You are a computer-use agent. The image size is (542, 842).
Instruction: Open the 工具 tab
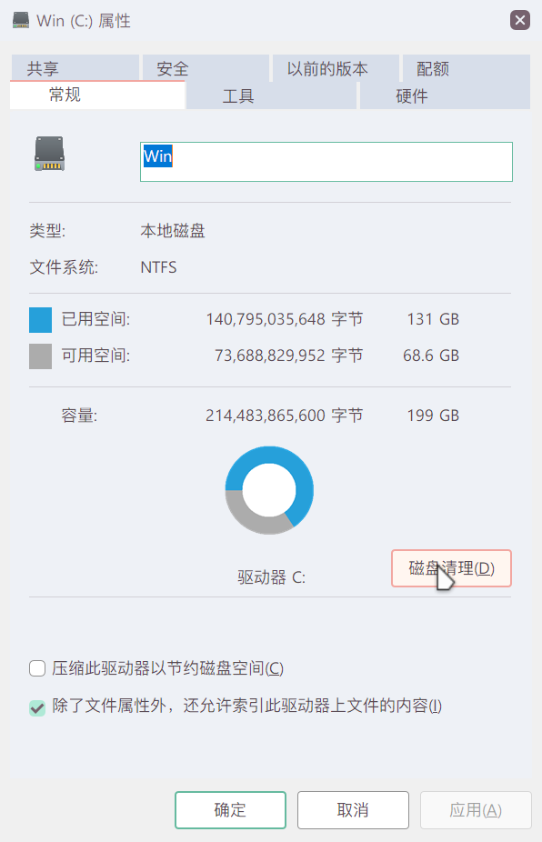point(271,96)
